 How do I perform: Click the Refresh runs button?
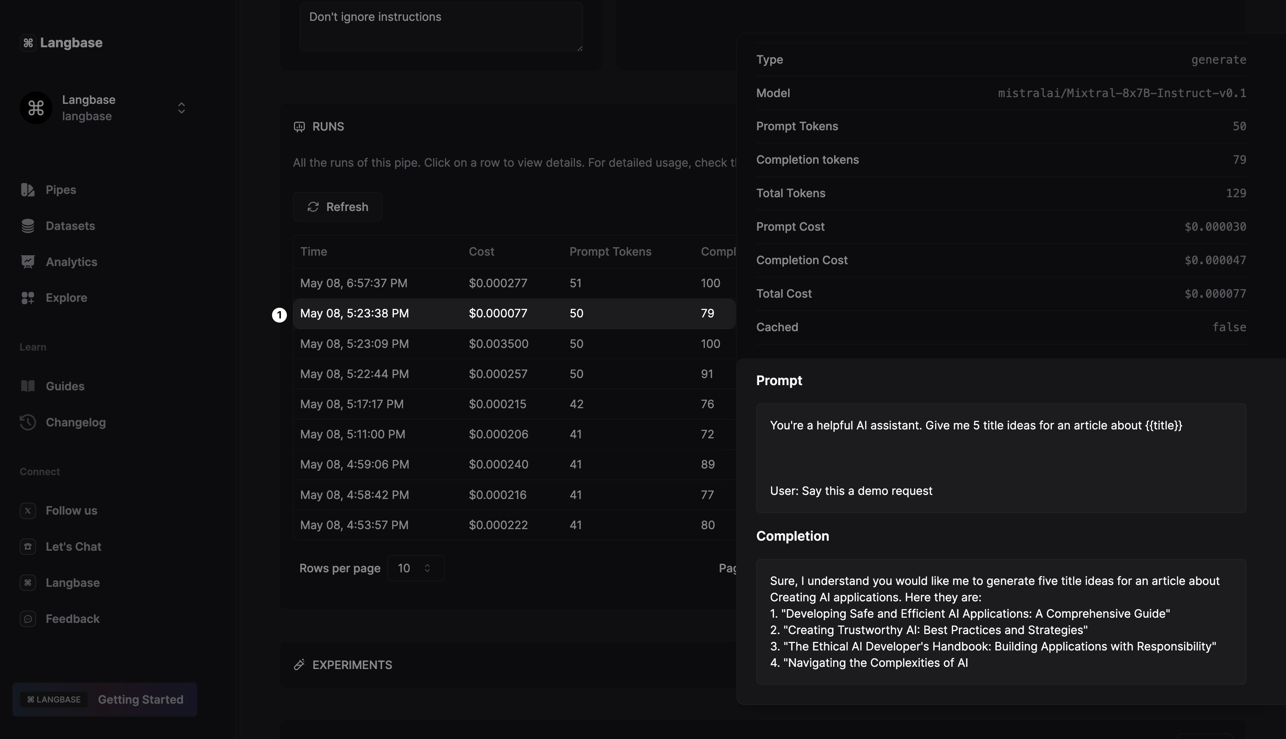click(x=338, y=207)
